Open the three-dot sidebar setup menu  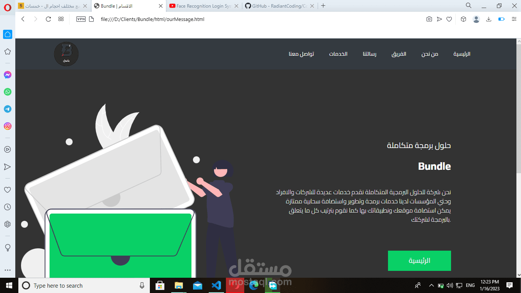(7, 270)
